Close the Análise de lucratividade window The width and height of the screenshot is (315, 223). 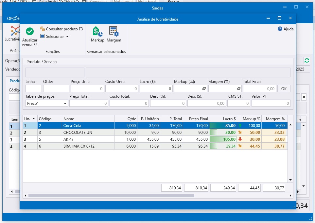point(290,18)
